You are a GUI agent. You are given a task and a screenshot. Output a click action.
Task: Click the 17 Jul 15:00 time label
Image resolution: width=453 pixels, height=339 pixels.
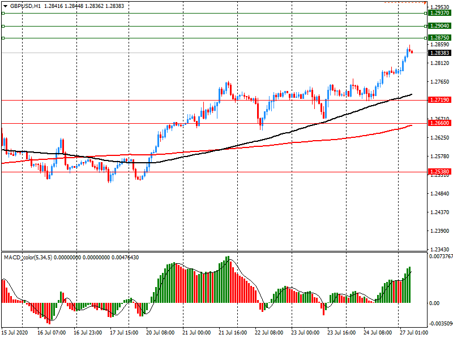[x=124, y=333]
